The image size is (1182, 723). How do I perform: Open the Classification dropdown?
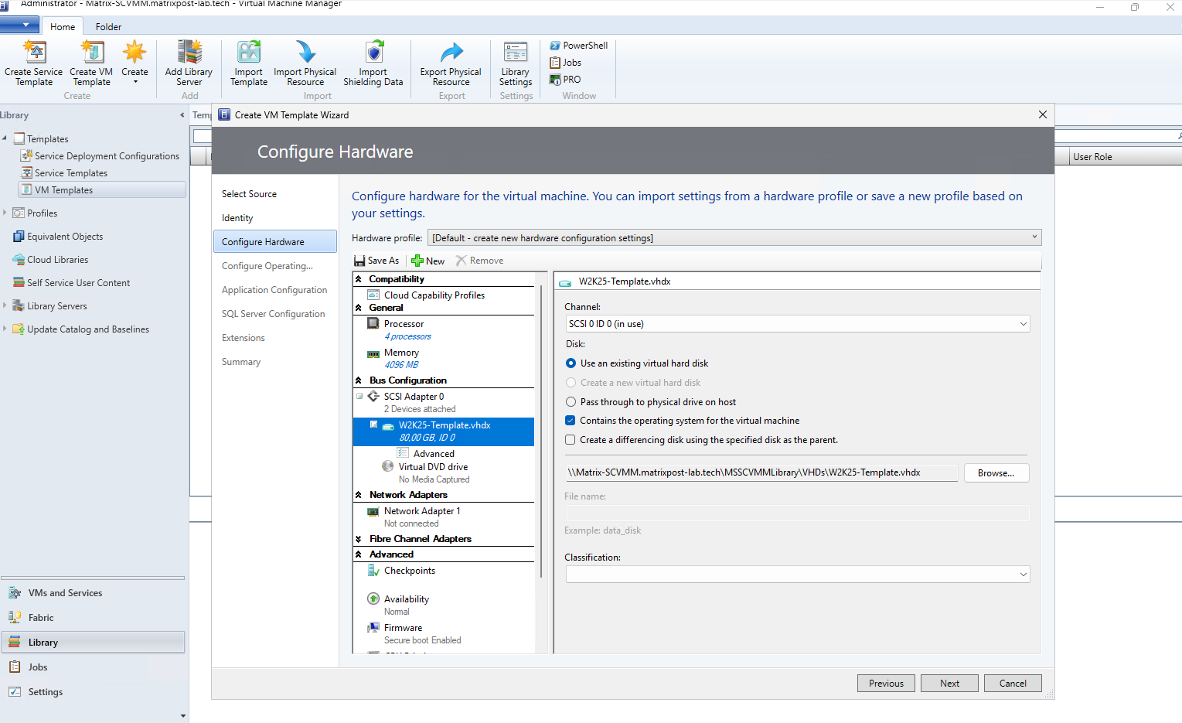coord(798,575)
